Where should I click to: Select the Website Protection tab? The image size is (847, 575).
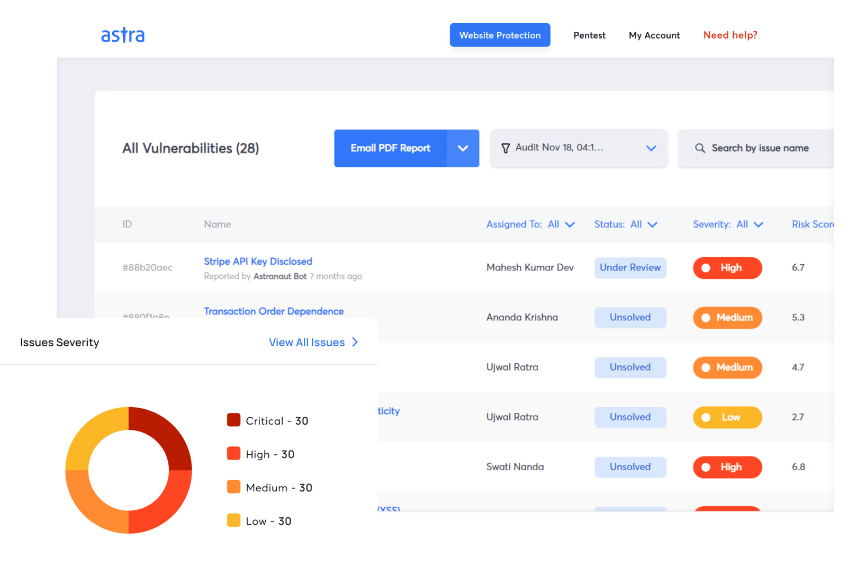[x=500, y=35]
